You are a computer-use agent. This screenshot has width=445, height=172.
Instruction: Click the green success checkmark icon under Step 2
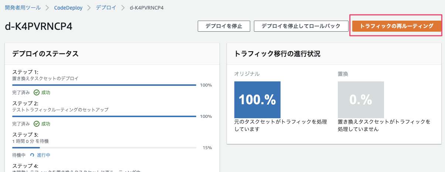click(37, 124)
